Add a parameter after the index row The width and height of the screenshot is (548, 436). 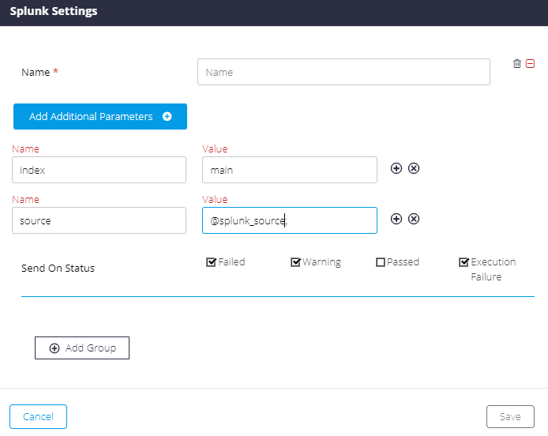tap(396, 168)
